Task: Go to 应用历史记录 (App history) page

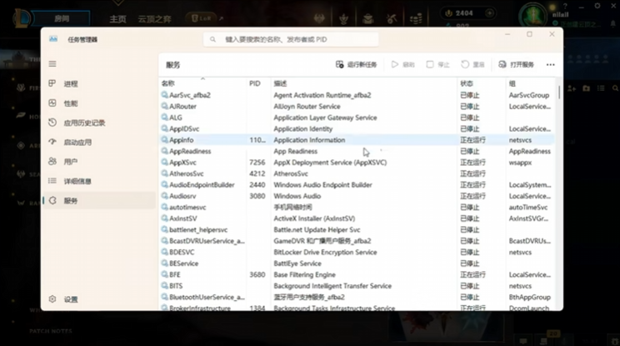Action: 83,123
